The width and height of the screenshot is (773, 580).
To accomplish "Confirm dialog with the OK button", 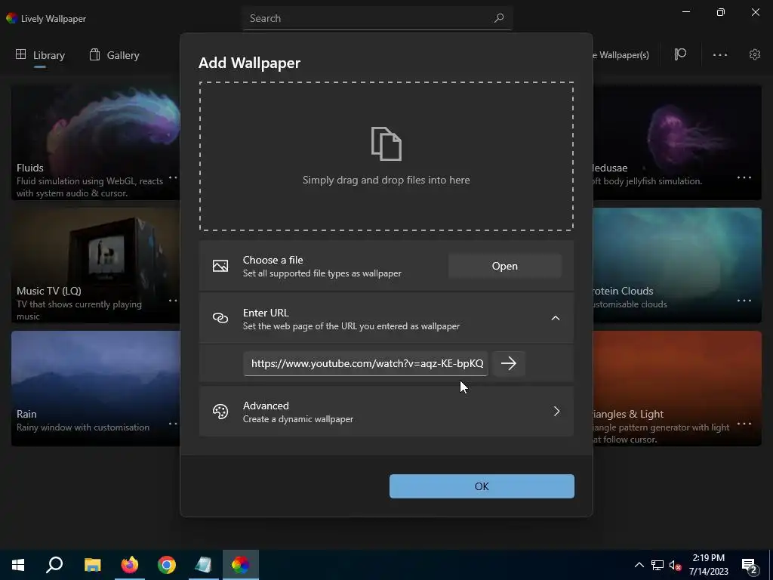I will [x=482, y=486].
